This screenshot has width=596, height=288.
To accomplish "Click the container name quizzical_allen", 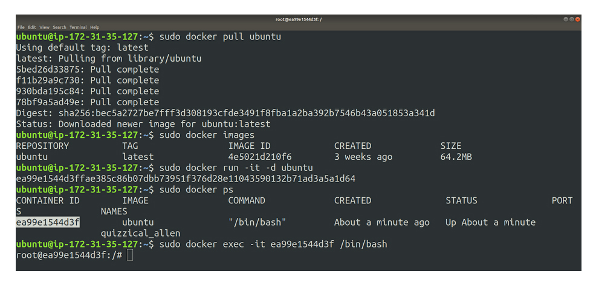I will pos(141,233).
